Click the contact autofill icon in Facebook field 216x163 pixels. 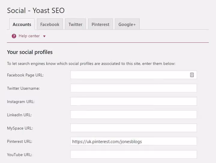click(x=192, y=75)
